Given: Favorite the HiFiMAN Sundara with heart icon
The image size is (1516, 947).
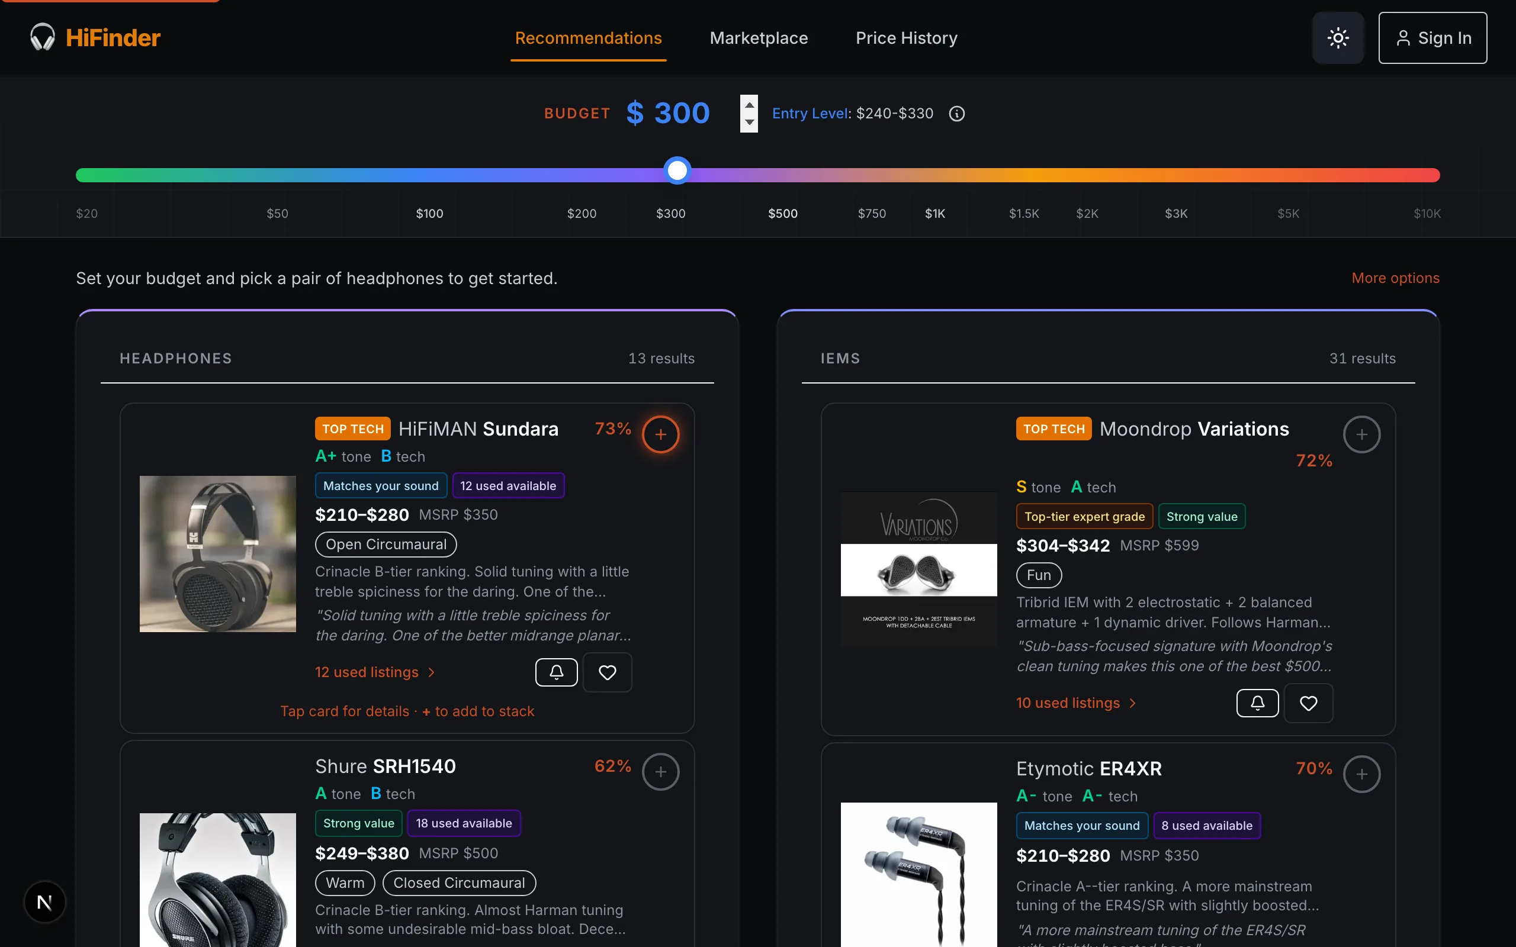Looking at the screenshot, I should (x=607, y=672).
